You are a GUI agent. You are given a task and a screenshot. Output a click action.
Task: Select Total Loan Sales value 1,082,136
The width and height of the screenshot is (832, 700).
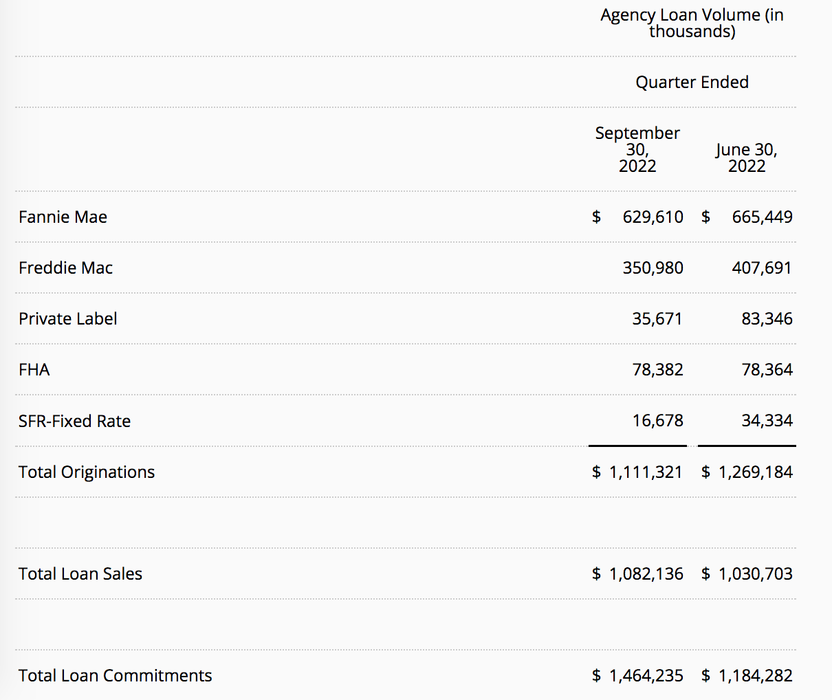click(x=646, y=574)
